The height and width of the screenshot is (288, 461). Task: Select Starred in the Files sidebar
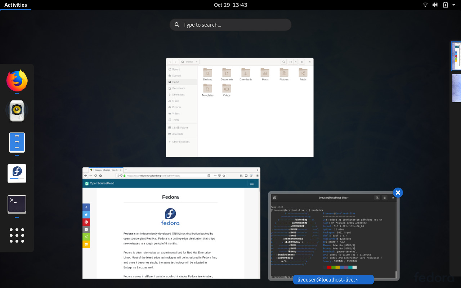click(182, 76)
